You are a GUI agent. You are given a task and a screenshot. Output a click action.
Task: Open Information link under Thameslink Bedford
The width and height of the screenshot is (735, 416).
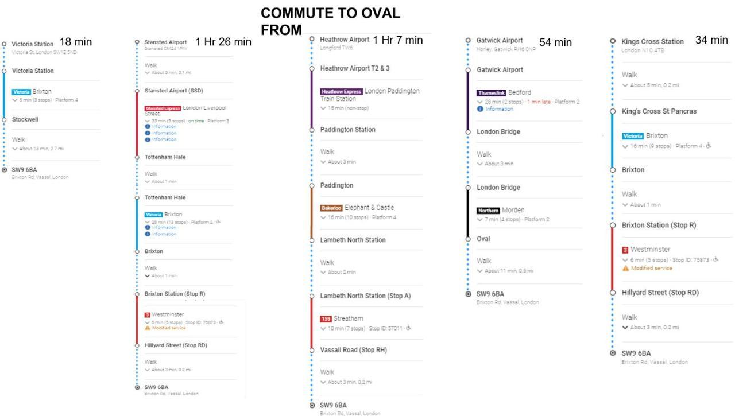(x=499, y=109)
